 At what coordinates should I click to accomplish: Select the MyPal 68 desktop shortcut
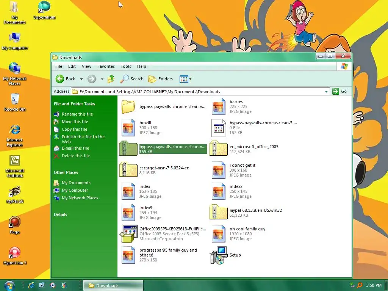15,195
